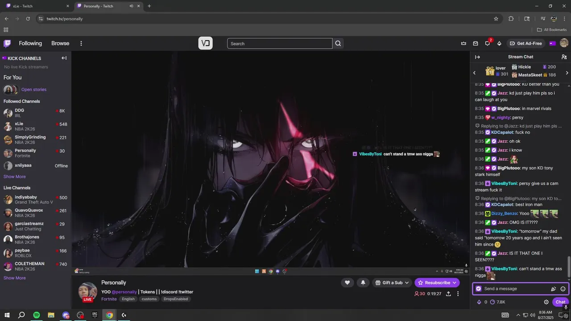Click the English tag
Screen dimensions: 571x321
click(x=128, y=299)
